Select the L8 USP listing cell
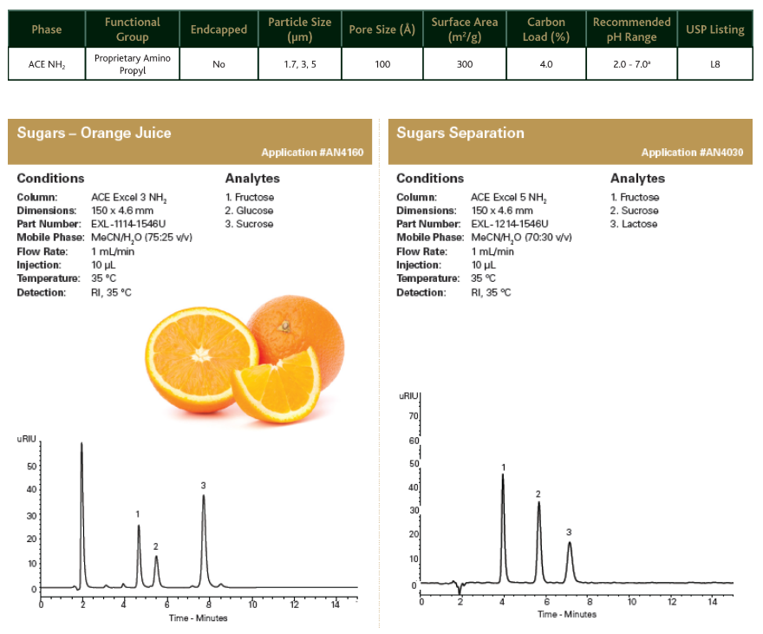763x634 pixels. (714, 64)
